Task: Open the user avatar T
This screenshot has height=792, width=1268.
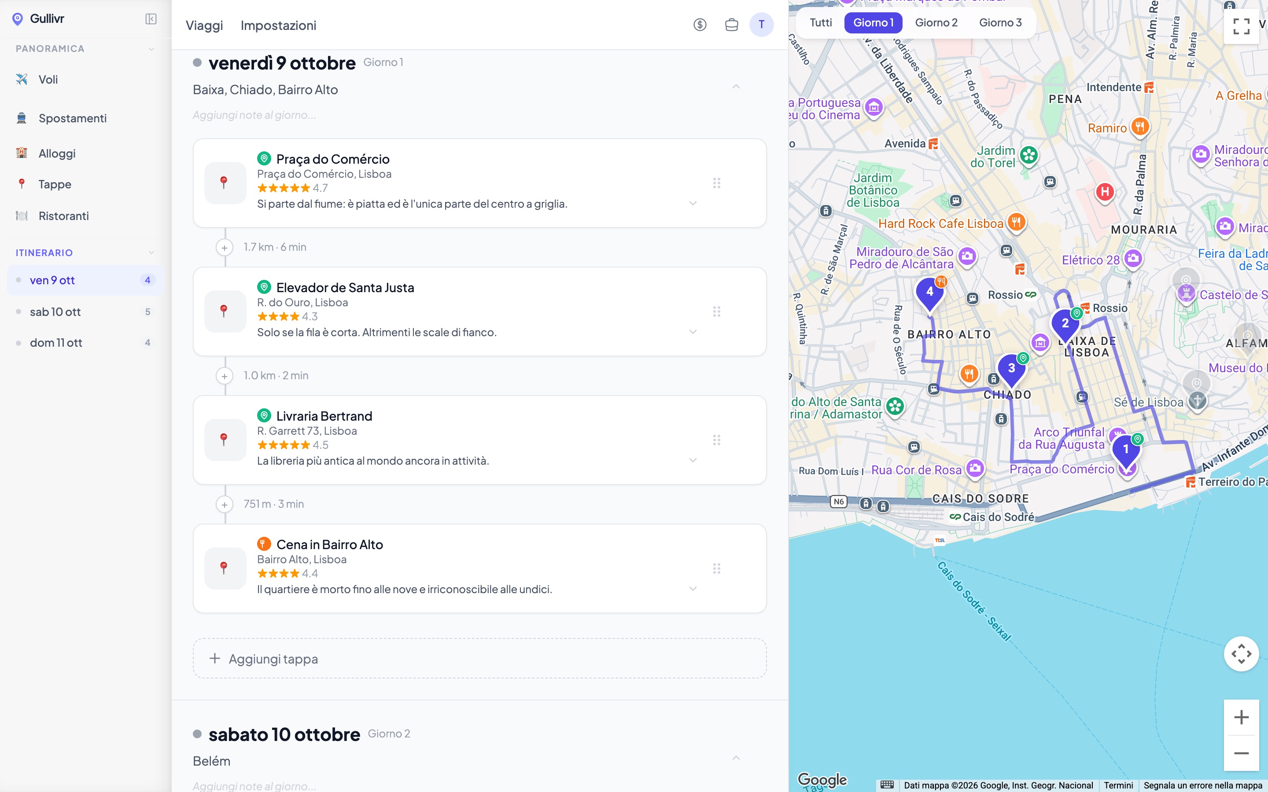Action: [x=761, y=25]
